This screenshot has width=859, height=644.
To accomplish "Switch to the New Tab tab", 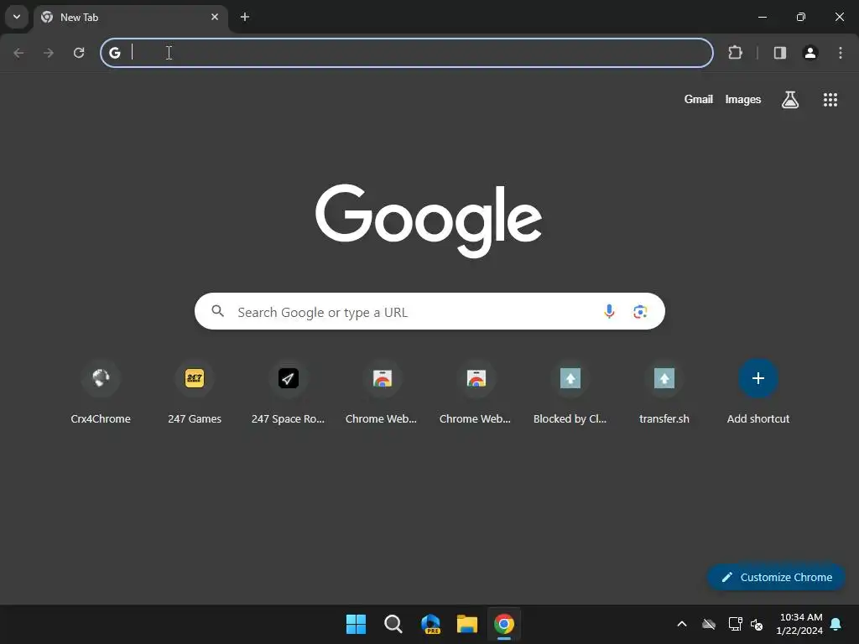I will (132, 18).
